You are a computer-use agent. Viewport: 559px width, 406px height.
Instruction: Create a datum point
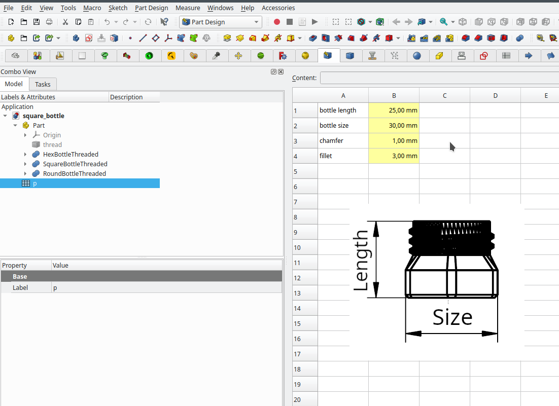(130, 38)
